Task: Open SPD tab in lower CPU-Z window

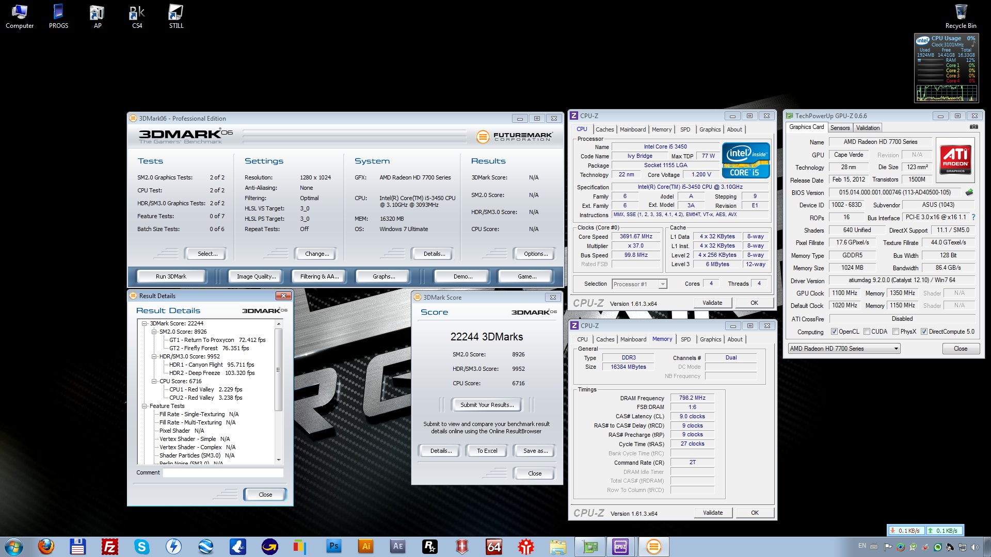Action: tap(685, 339)
